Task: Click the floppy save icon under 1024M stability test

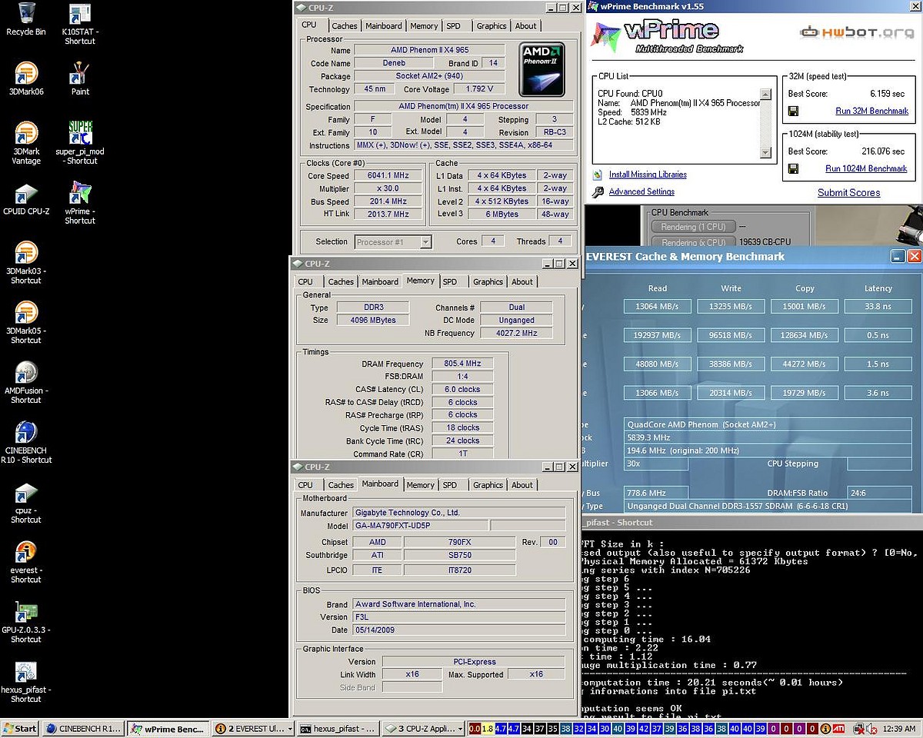Action: click(x=793, y=168)
